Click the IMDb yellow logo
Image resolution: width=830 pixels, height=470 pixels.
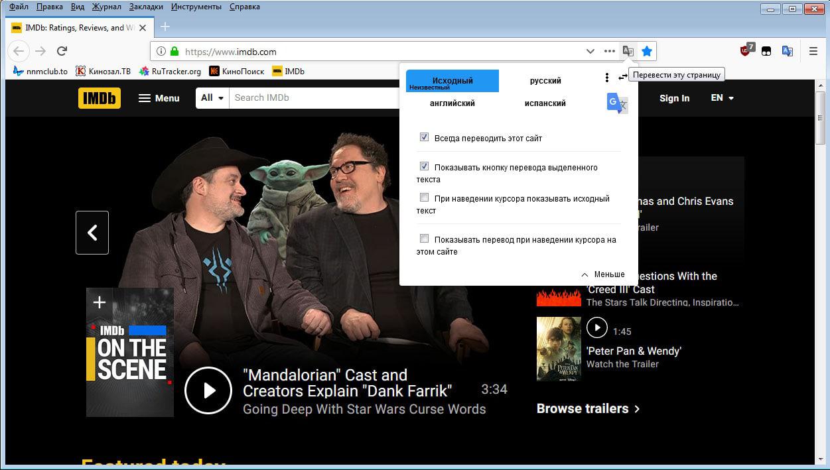[100, 98]
